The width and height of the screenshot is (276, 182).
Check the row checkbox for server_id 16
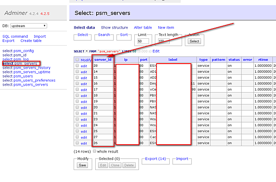coord(77,83)
